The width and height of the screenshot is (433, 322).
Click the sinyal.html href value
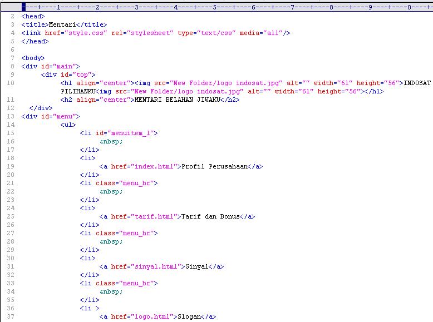158,266
